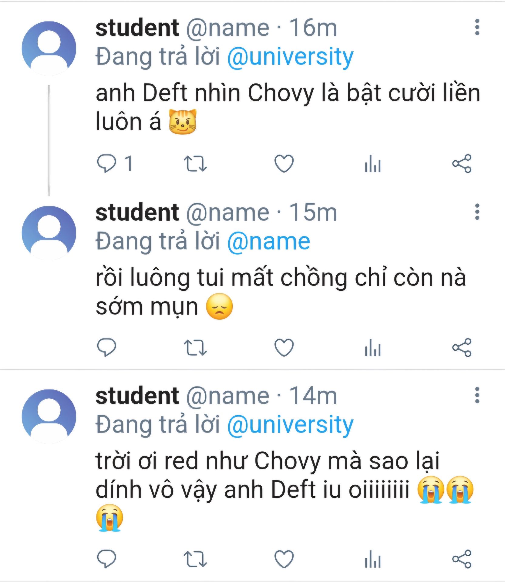Open @university mention in the 16m tweet

click(290, 57)
